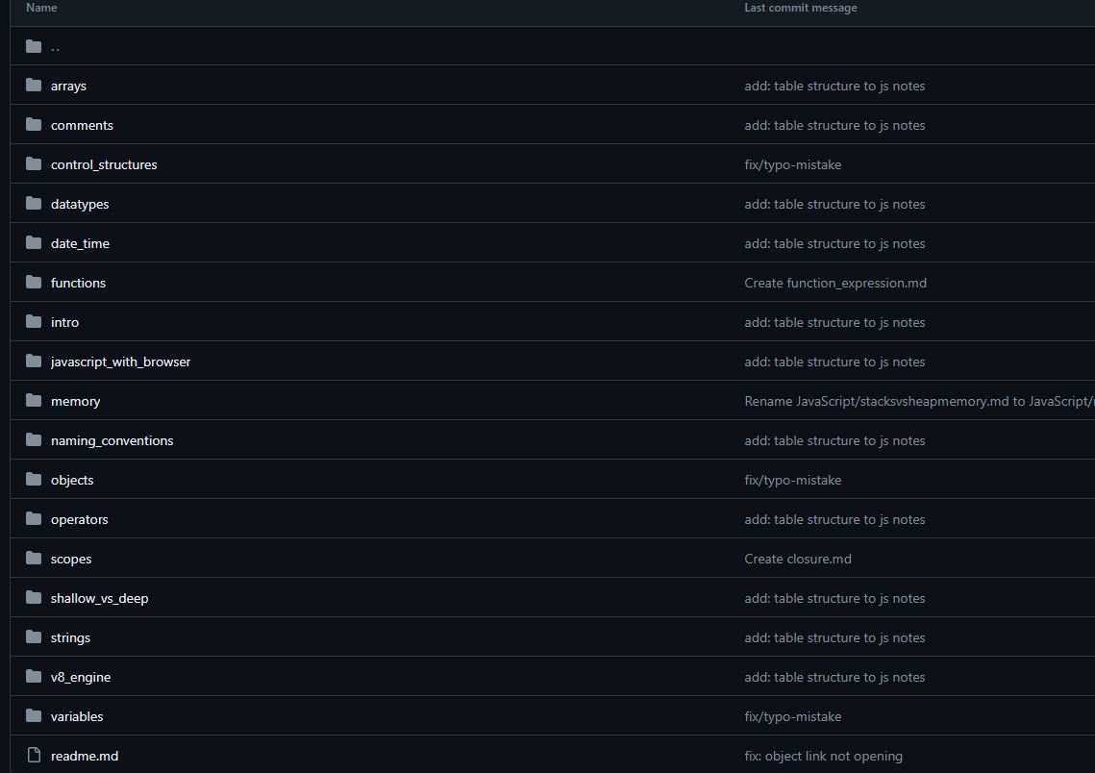Screen dimensions: 1095x773
Task: Open 'Create closure.md' commit message
Action: point(798,559)
